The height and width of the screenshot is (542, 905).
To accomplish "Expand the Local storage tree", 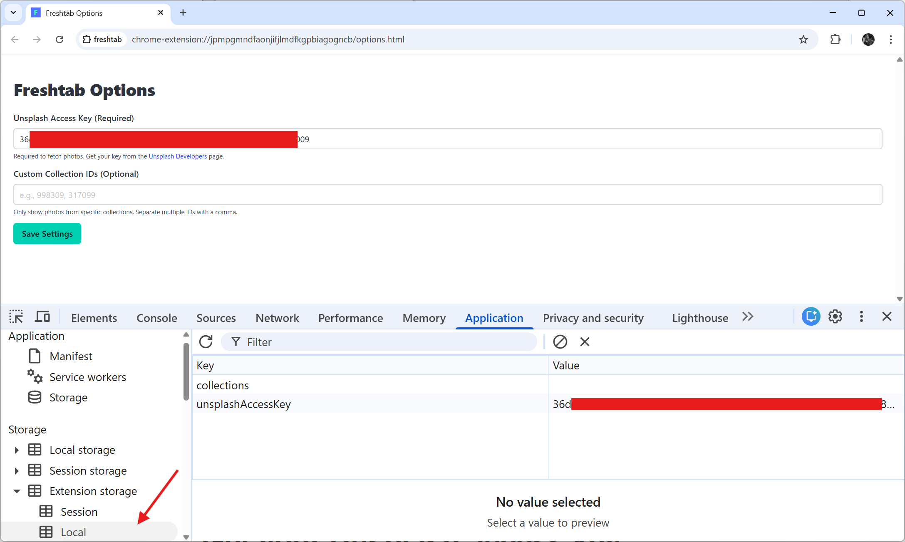I will (x=16, y=450).
